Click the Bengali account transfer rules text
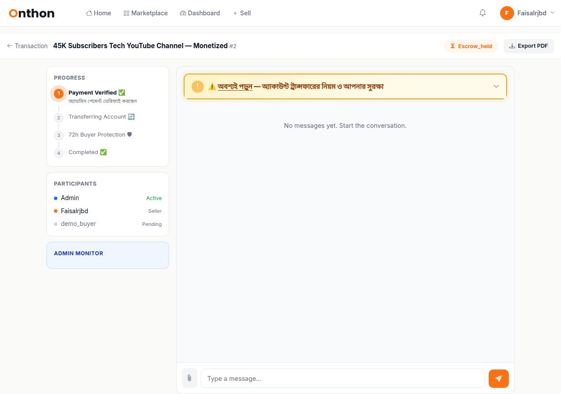 (296, 87)
